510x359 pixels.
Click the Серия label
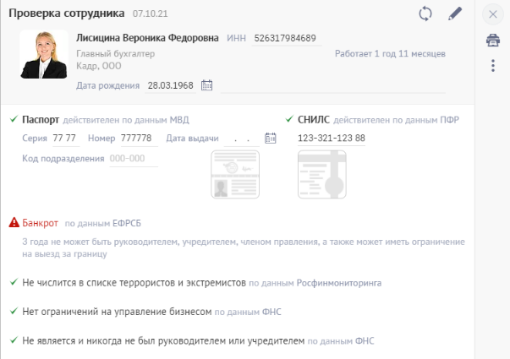click(35, 139)
